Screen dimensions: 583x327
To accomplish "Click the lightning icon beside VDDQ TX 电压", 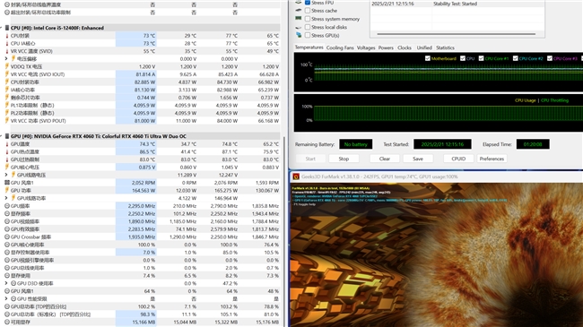I will (6, 66).
